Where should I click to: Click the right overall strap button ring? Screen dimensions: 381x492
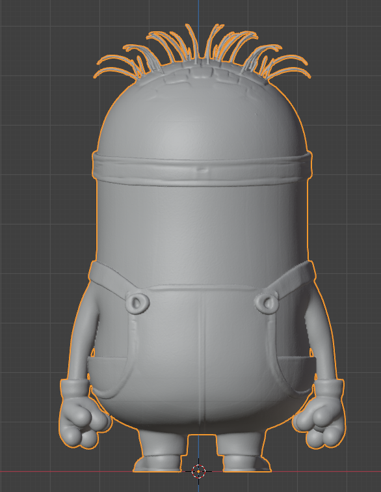pos(267,303)
